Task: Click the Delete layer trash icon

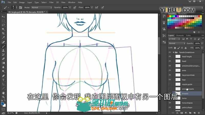Action: (199, 113)
